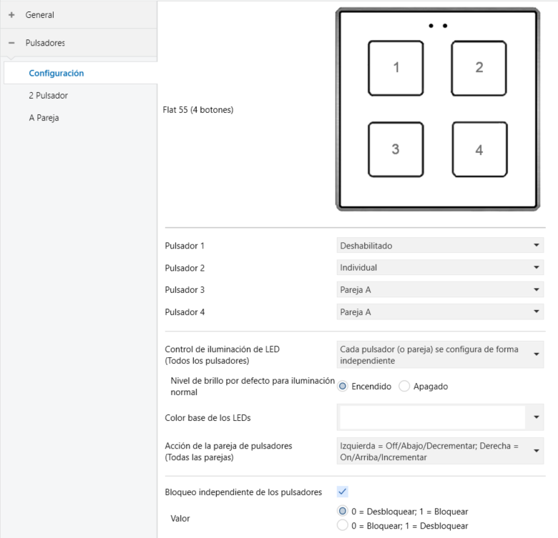This screenshot has height=538, width=558.
Task: Open the Control de iluminación de LED dropdown
Action: [440, 354]
